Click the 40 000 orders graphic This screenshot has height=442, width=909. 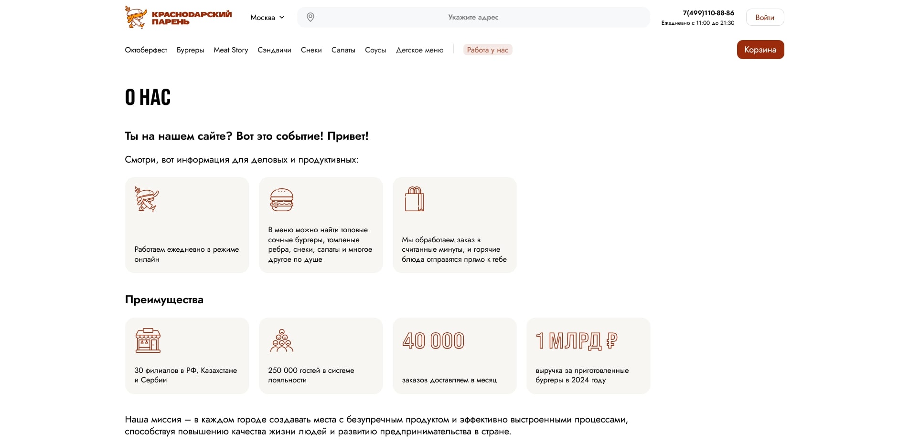(433, 341)
